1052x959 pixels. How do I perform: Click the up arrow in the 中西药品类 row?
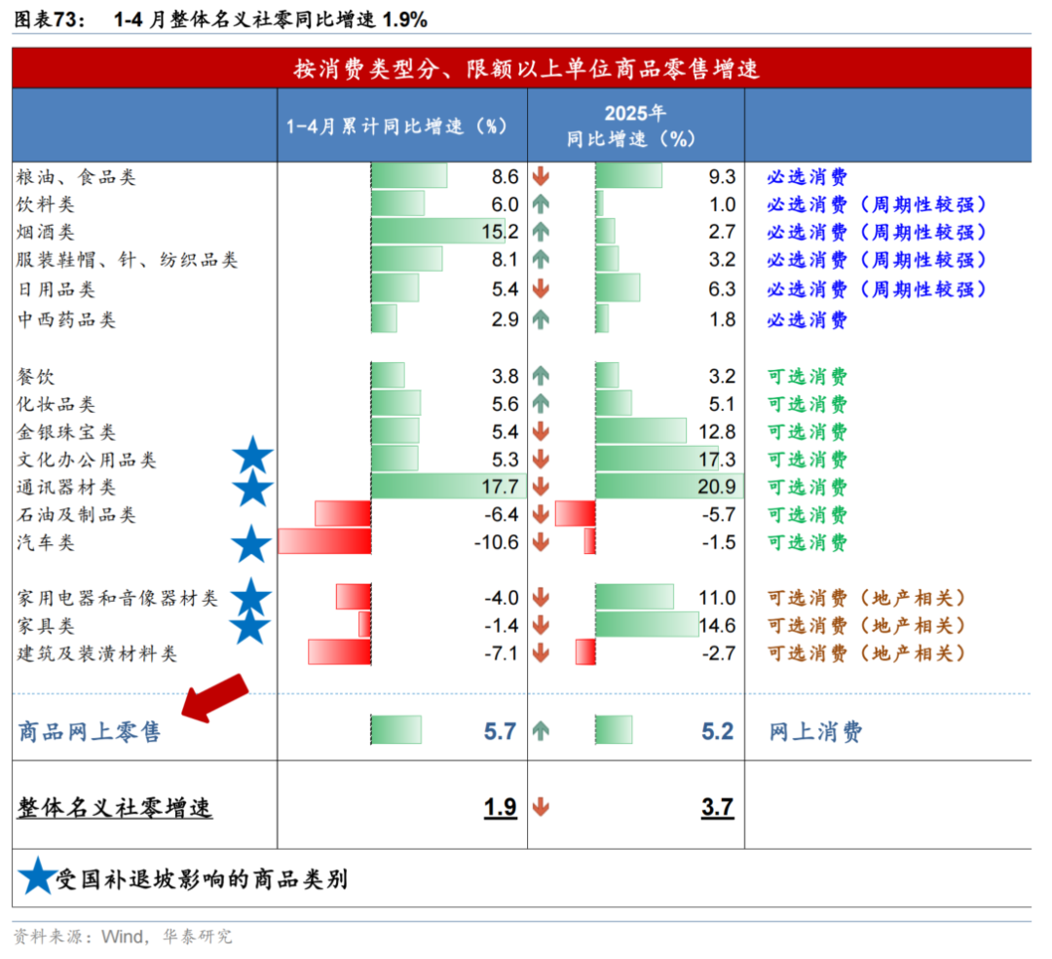pyautogui.click(x=541, y=319)
